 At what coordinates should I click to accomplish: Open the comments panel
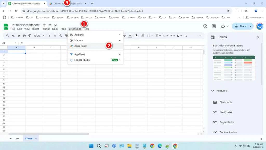click(x=214, y=26)
